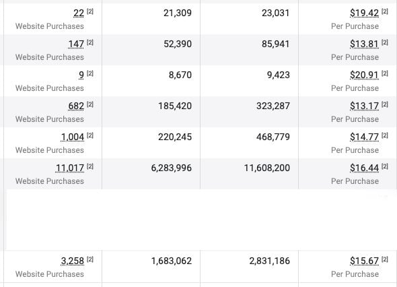397x287 pixels.
Task: Click the 1,004 website purchases value
Action: (73, 137)
